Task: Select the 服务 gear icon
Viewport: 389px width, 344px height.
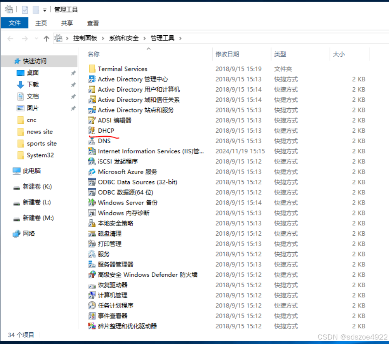Action: 92,254
